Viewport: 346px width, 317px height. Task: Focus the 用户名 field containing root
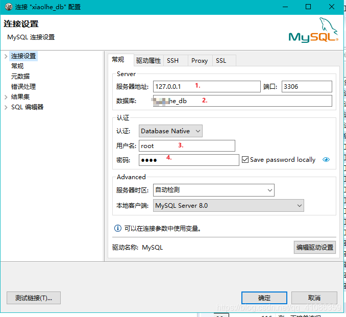(187, 145)
